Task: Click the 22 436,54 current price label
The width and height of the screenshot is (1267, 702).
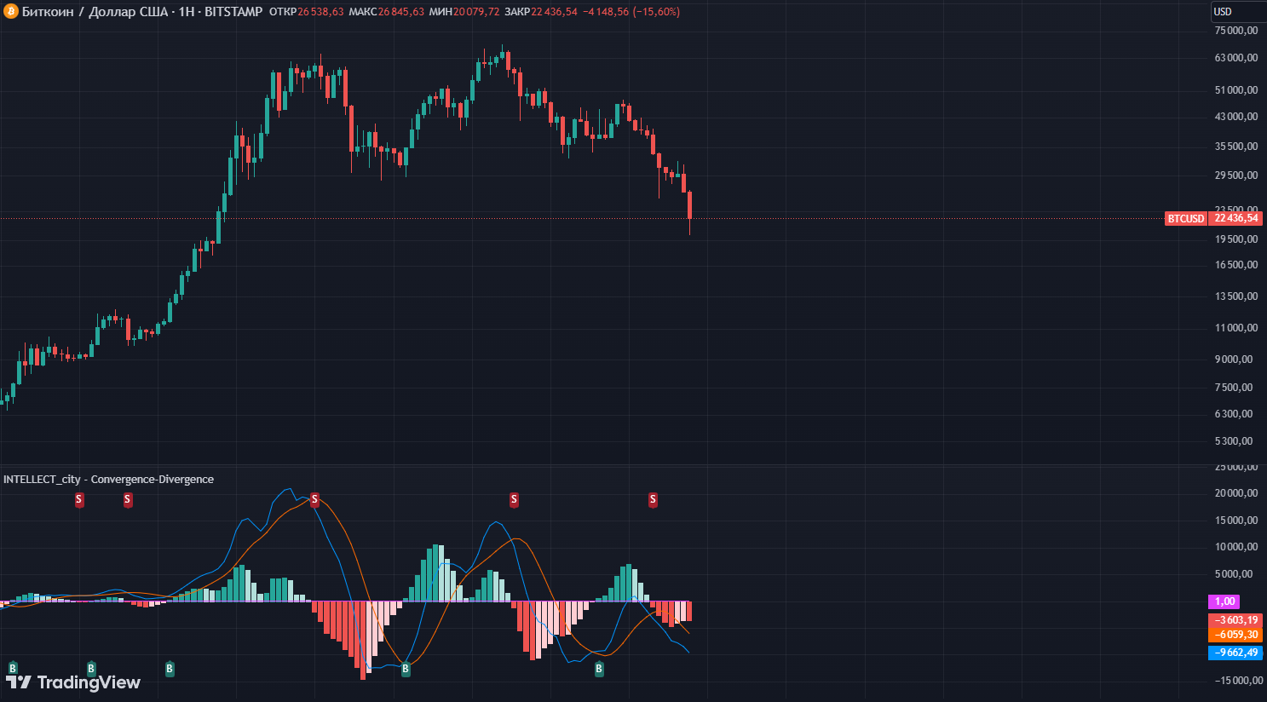Action: coord(1235,219)
